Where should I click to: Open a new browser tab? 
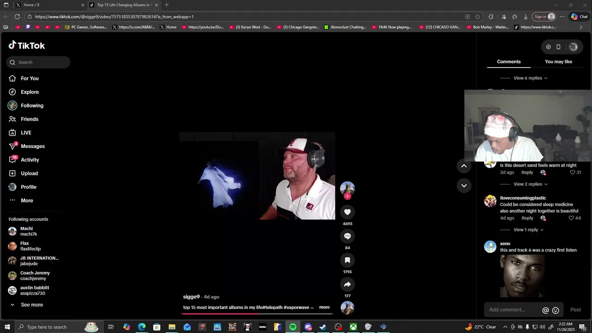tap(166, 5)
